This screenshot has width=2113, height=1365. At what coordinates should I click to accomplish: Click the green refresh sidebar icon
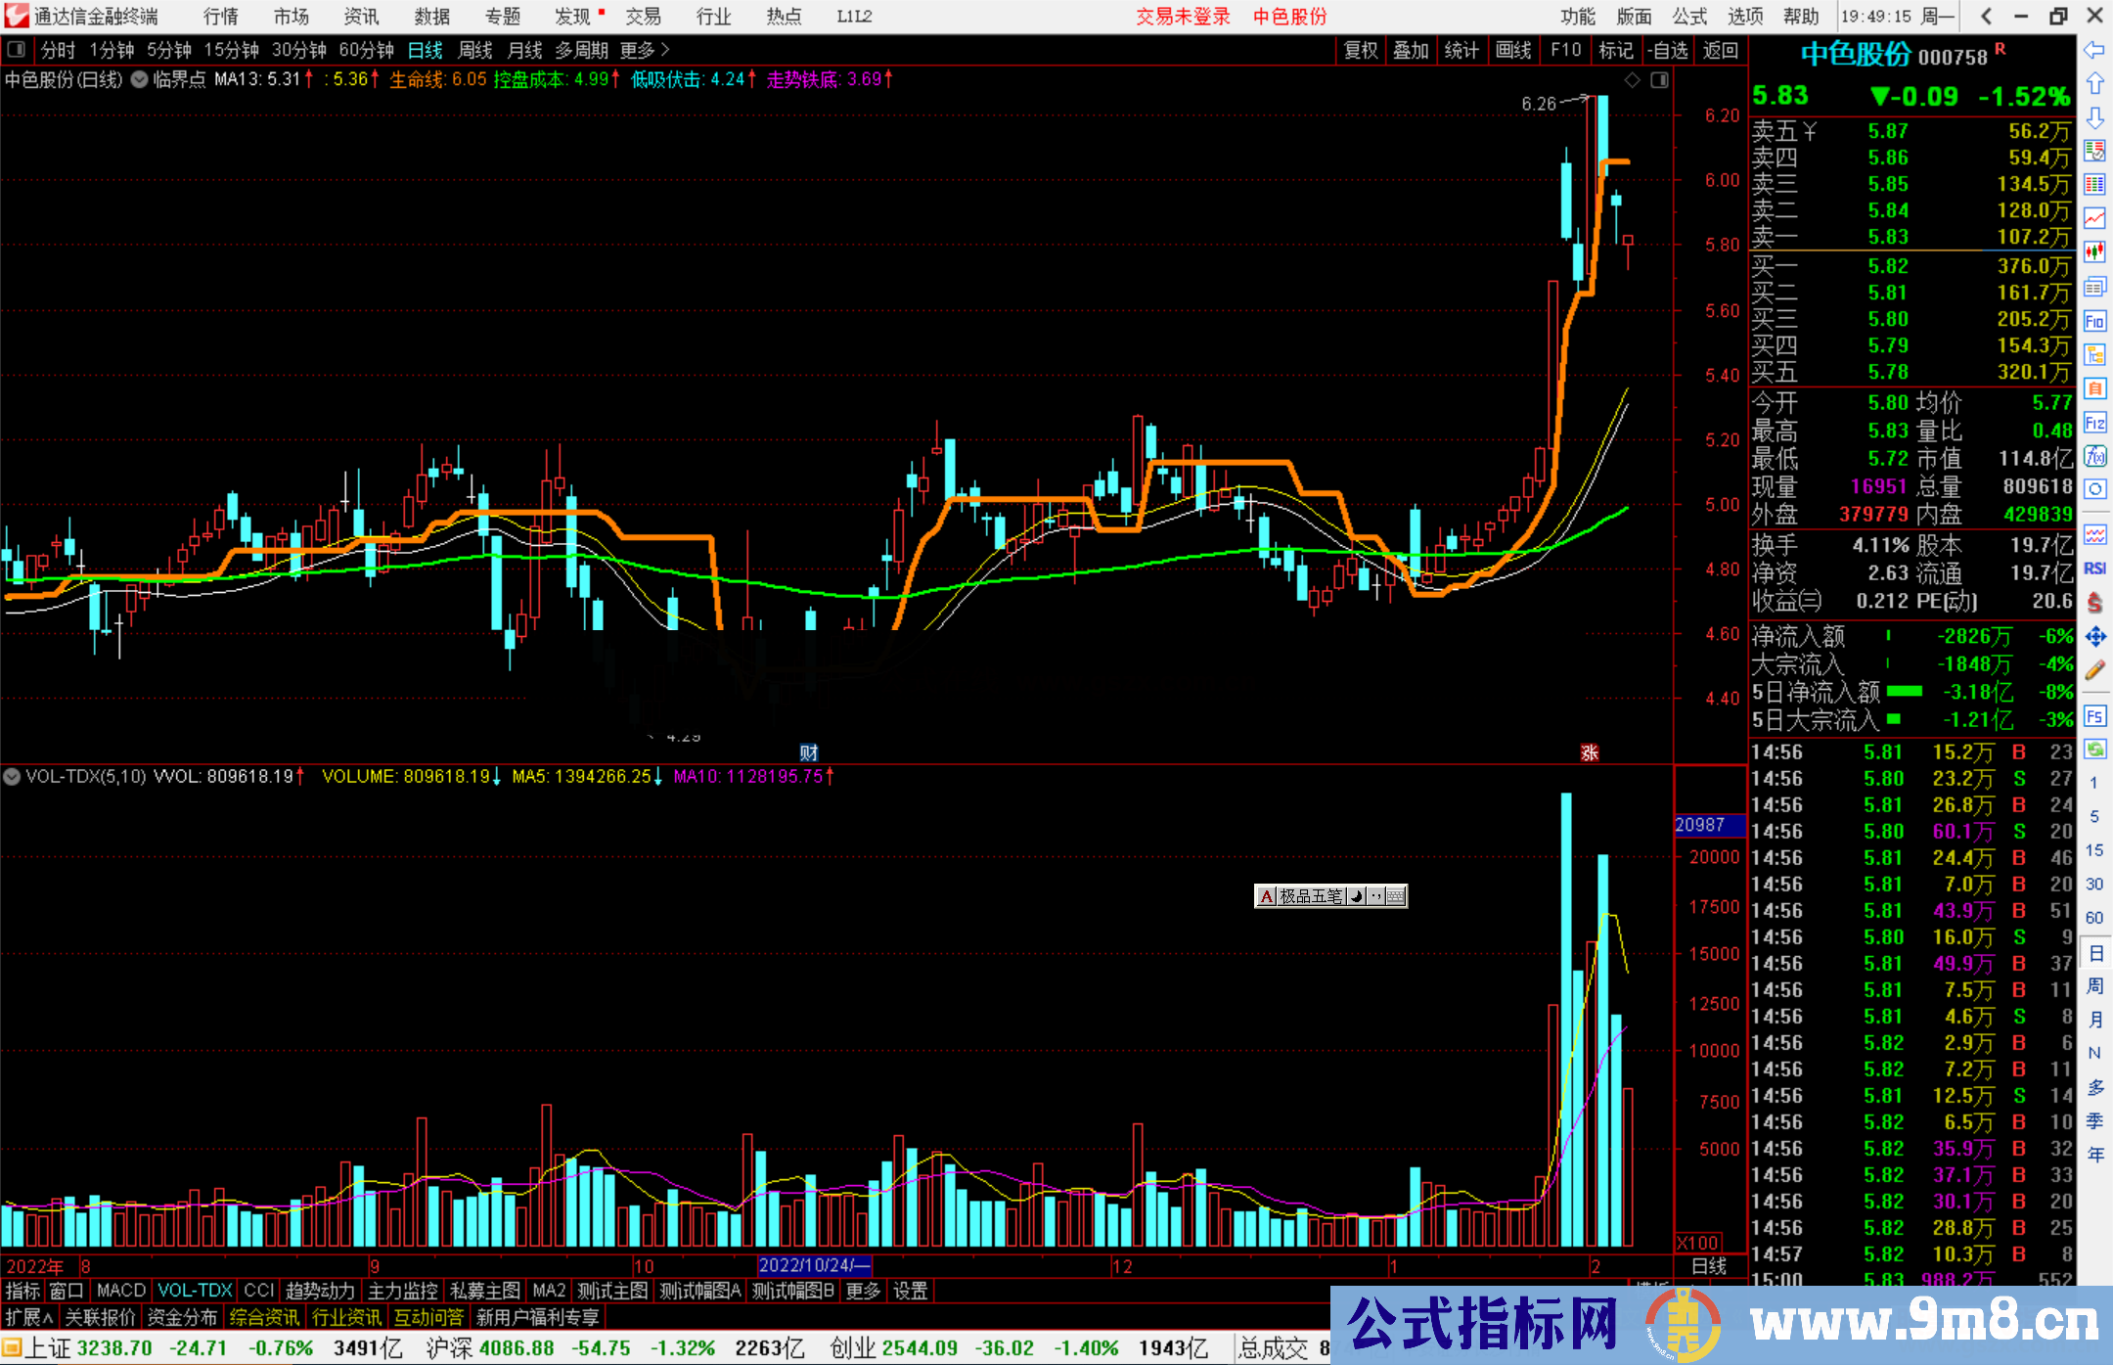click(2094, 750)
